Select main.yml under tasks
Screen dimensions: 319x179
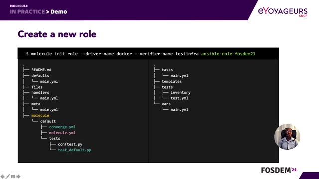(179, 75)
